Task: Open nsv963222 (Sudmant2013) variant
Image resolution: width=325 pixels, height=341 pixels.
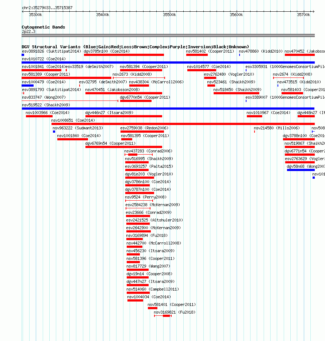Action: pyautogui.click(x=78, y=128)
